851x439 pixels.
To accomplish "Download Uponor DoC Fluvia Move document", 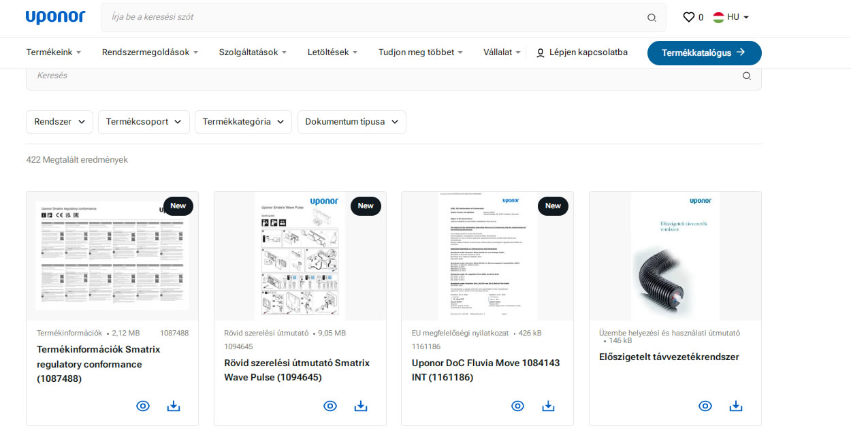I will point(549,406).
